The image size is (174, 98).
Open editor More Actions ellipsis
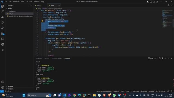tap(172, 5)
